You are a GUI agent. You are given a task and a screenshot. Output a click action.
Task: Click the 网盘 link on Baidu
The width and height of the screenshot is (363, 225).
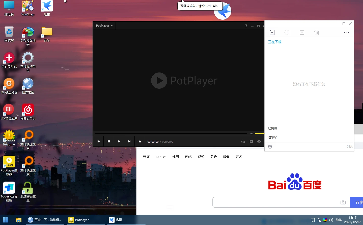226,157
